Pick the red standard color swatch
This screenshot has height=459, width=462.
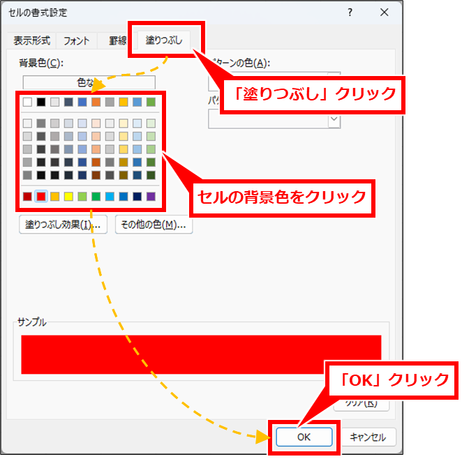(x=41, y=197)
